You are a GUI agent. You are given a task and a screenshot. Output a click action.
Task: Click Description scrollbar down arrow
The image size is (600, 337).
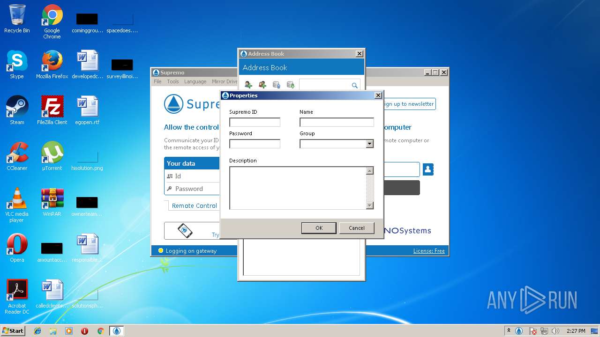point(369,205)
